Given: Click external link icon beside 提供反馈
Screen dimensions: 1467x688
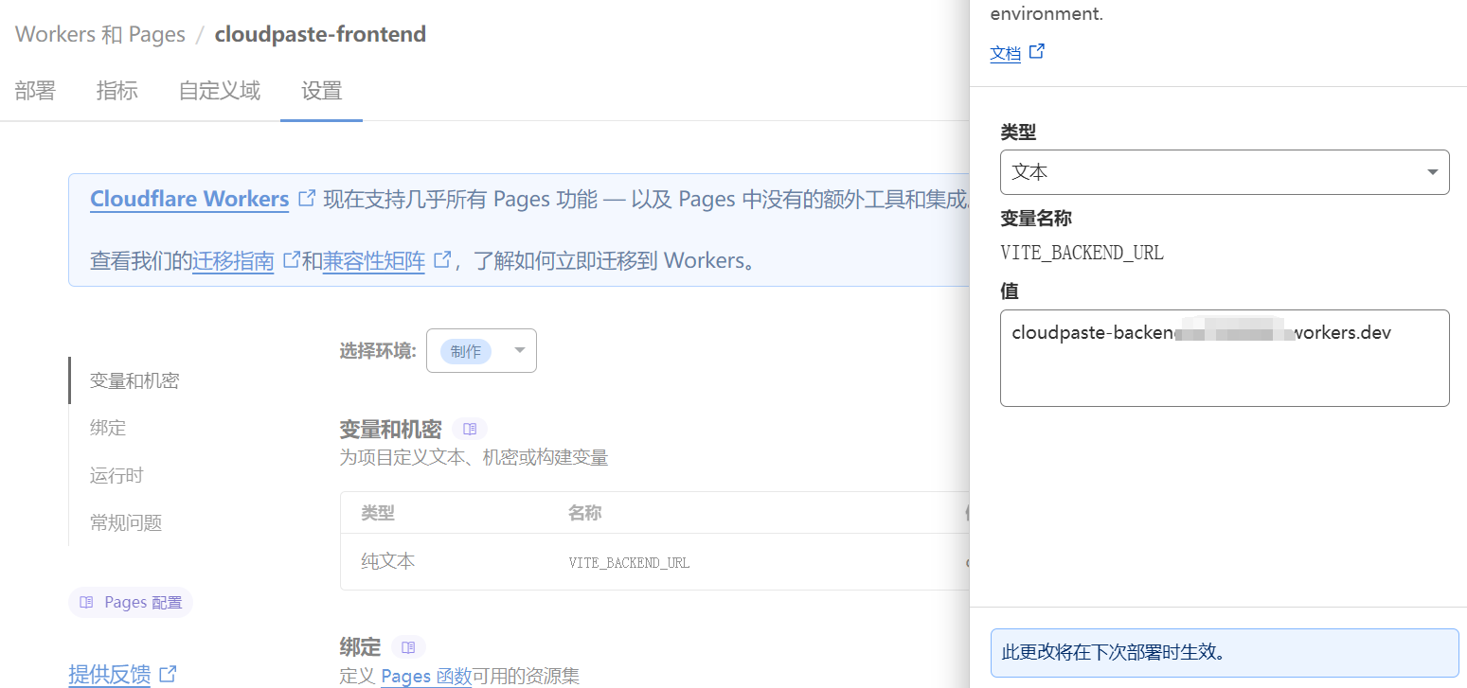Looking at the screenshot, I should (168, 674).
